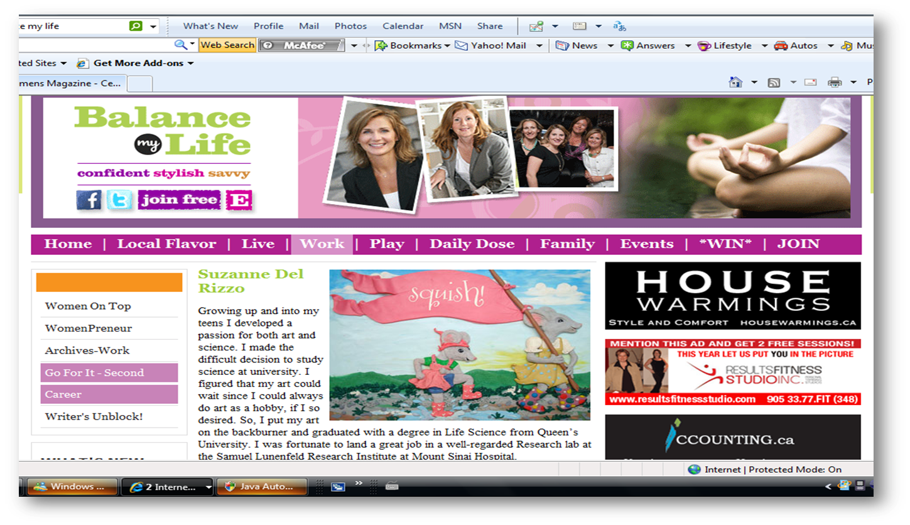This screenshot has height=525, width=910.
Task: Click the Web Search button
Action: (227, 45)
